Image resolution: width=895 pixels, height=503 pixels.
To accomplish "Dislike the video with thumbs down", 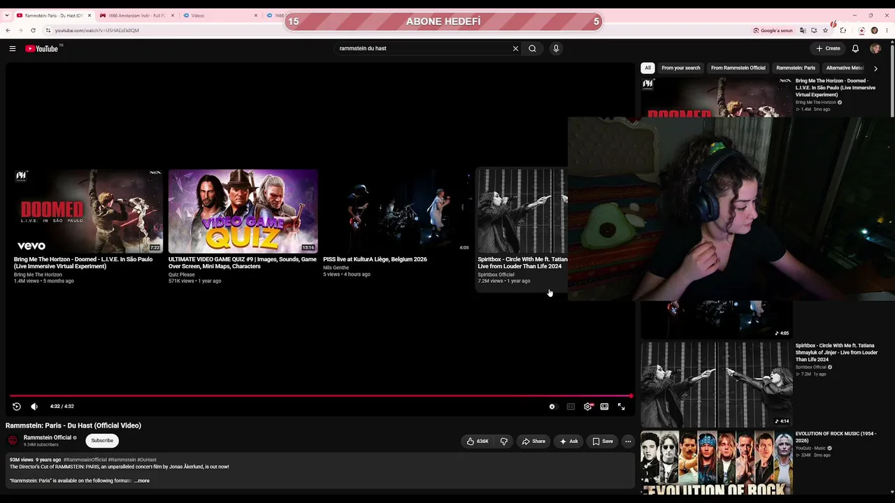I will click(503, 442).
